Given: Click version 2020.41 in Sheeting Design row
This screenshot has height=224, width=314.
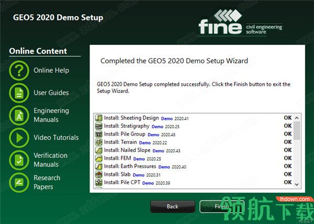Looking at the screenshot, I should (182, 118).
